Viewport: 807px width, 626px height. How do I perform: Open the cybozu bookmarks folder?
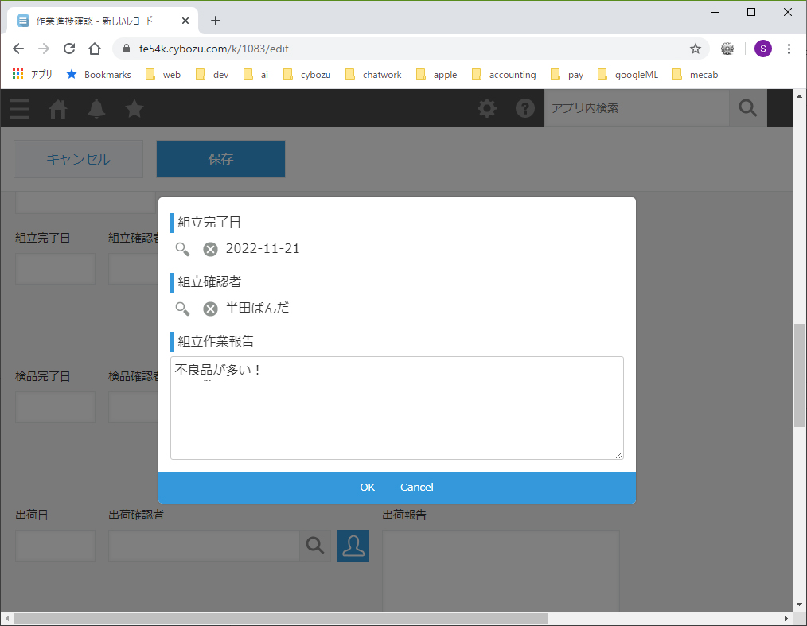click(x=307, y=75)
